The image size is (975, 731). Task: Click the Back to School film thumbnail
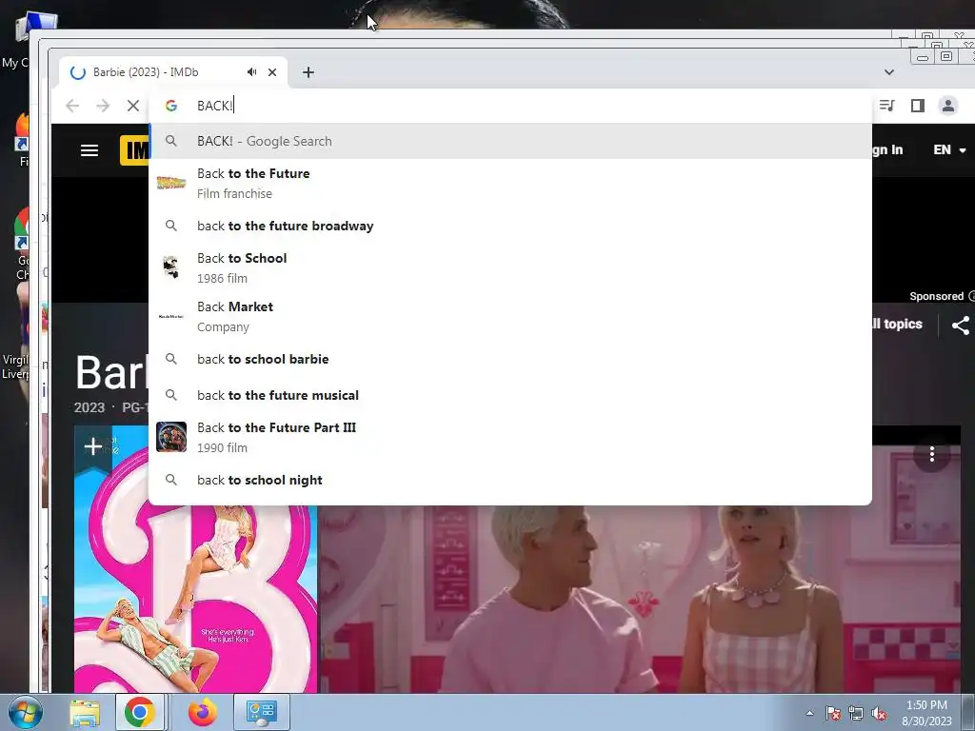click(x=171, y=267)
